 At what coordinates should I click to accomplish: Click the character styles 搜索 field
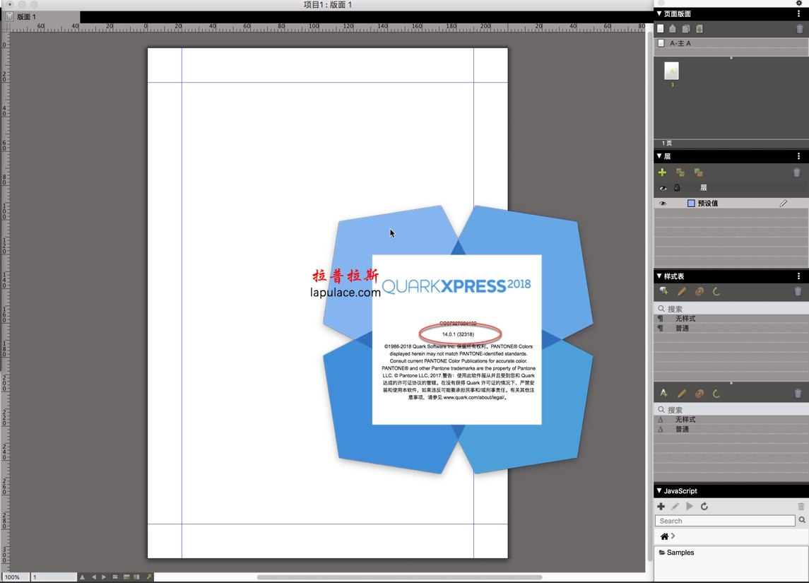(731, 410)
